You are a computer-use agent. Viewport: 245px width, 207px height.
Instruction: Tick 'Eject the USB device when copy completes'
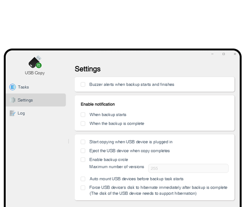point(83,151)
